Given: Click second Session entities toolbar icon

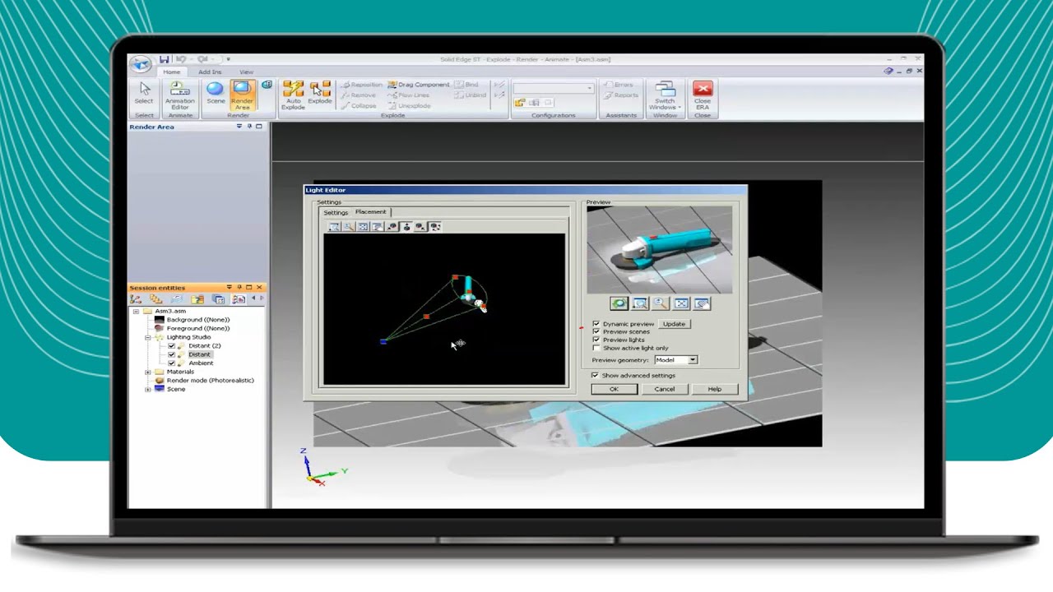Looking at the screenshot, I should pos(156,299).
